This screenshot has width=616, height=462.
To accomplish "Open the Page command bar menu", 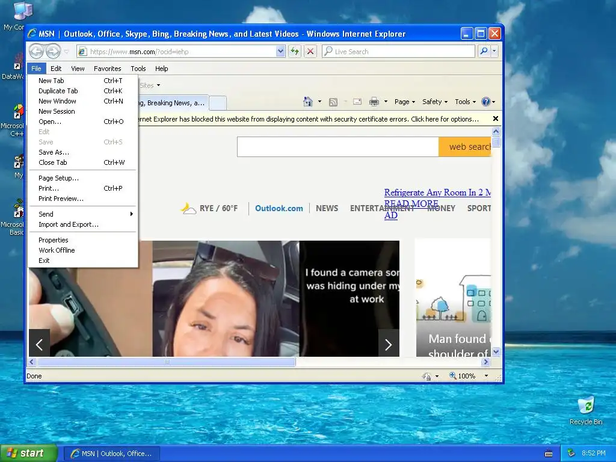I will click(405, 102).
